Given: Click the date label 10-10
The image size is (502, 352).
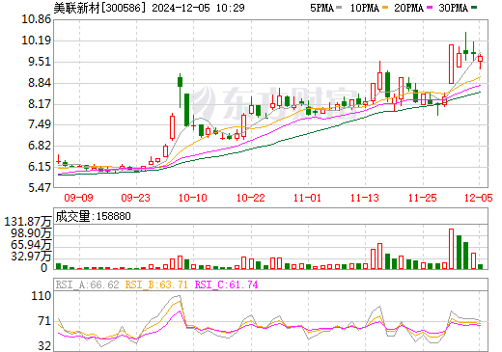Looking at the screenshot, I should coord(193,198).
